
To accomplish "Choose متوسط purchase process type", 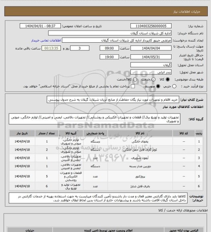I will (158, 86).
